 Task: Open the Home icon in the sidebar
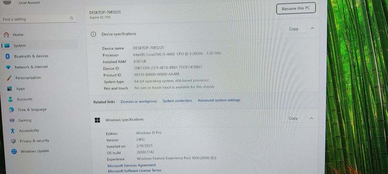click(x=7, y=34)
